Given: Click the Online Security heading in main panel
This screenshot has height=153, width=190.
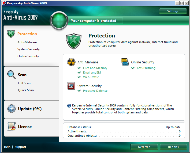Looking at the screenshot, I should pos(143,62).
